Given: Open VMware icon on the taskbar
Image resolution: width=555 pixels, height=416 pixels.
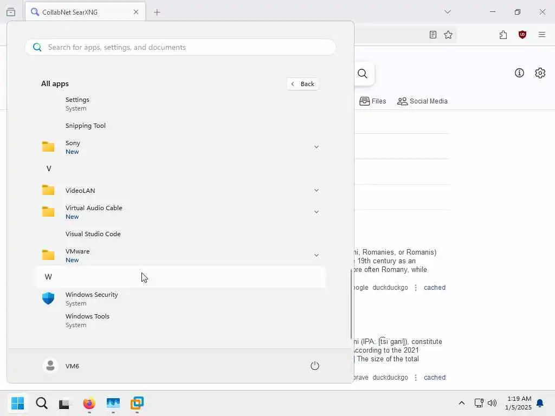Looking at the screenshot, I should (137, 403).
